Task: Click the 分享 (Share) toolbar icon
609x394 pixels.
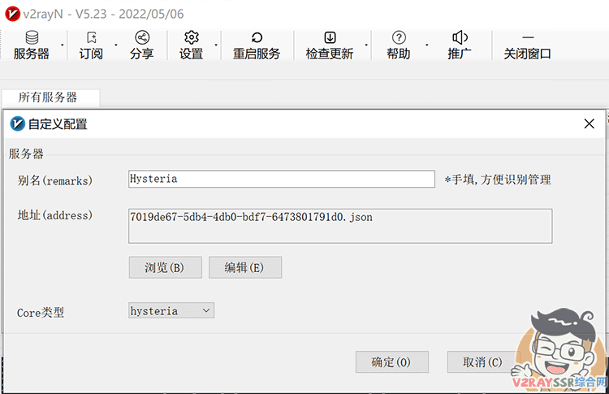Action: (141, 45)
